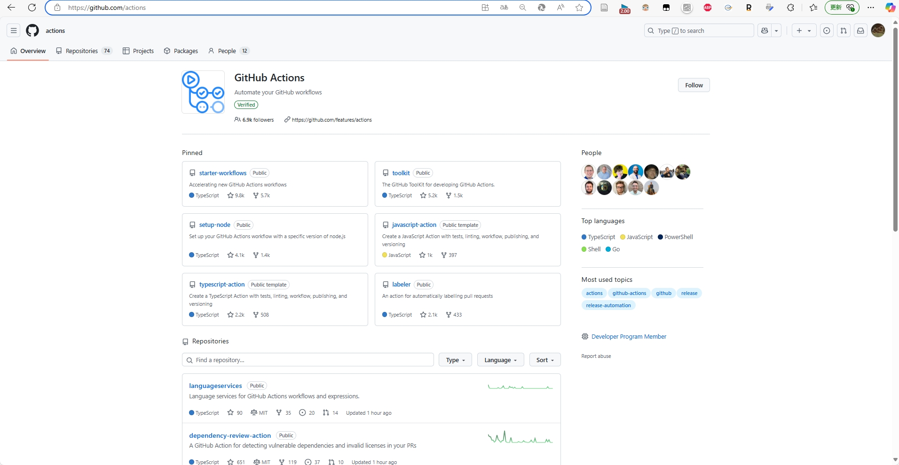Switch to the Overview tab
899x465 pixels.
pyautogui.click(x=28, y=51)
